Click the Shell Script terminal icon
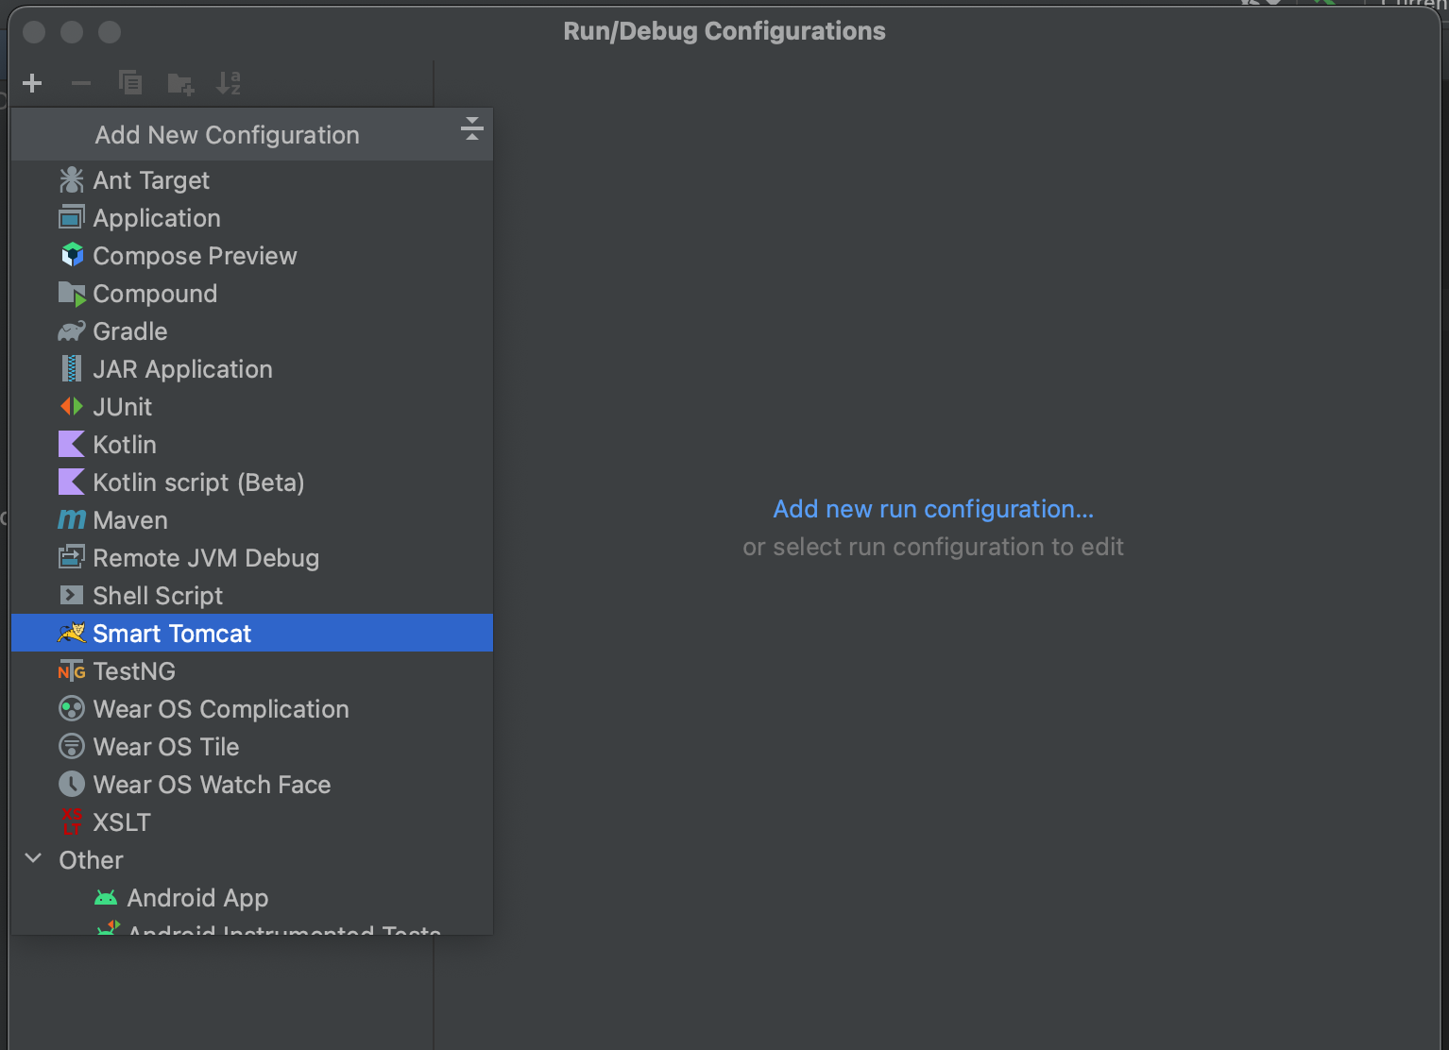 [72, 595]
